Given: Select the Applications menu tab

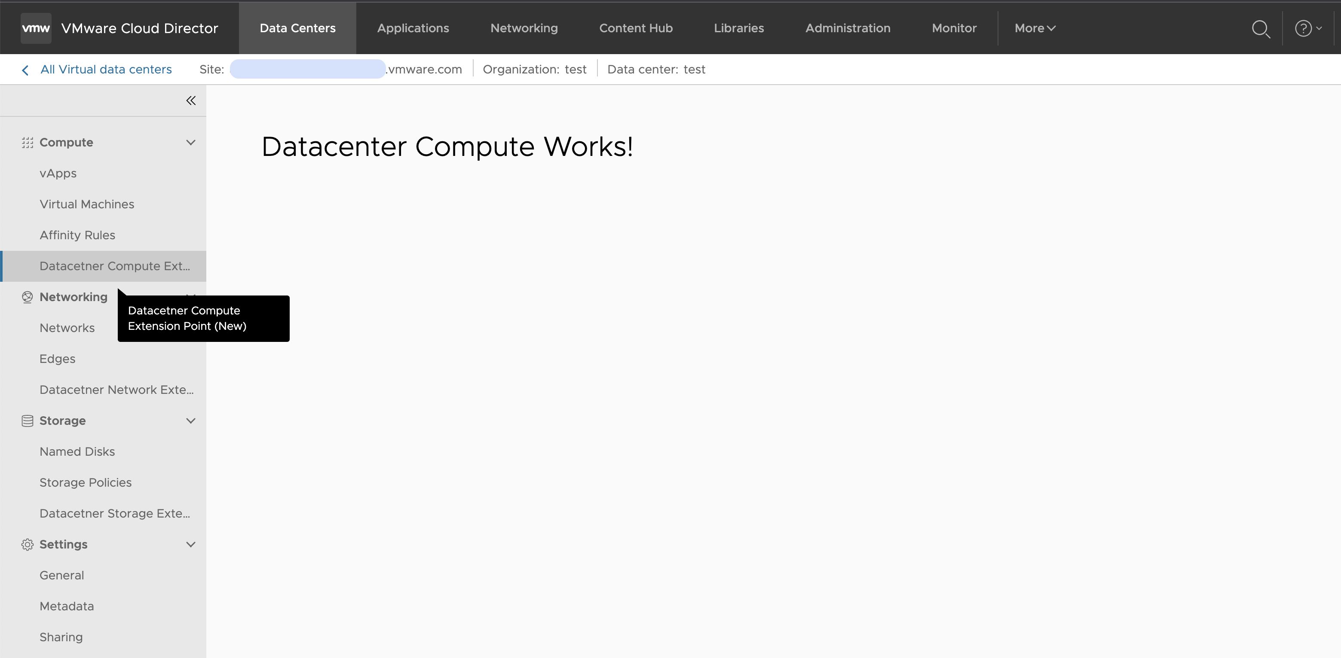Looking at the screenshot, I should [413, 27].
